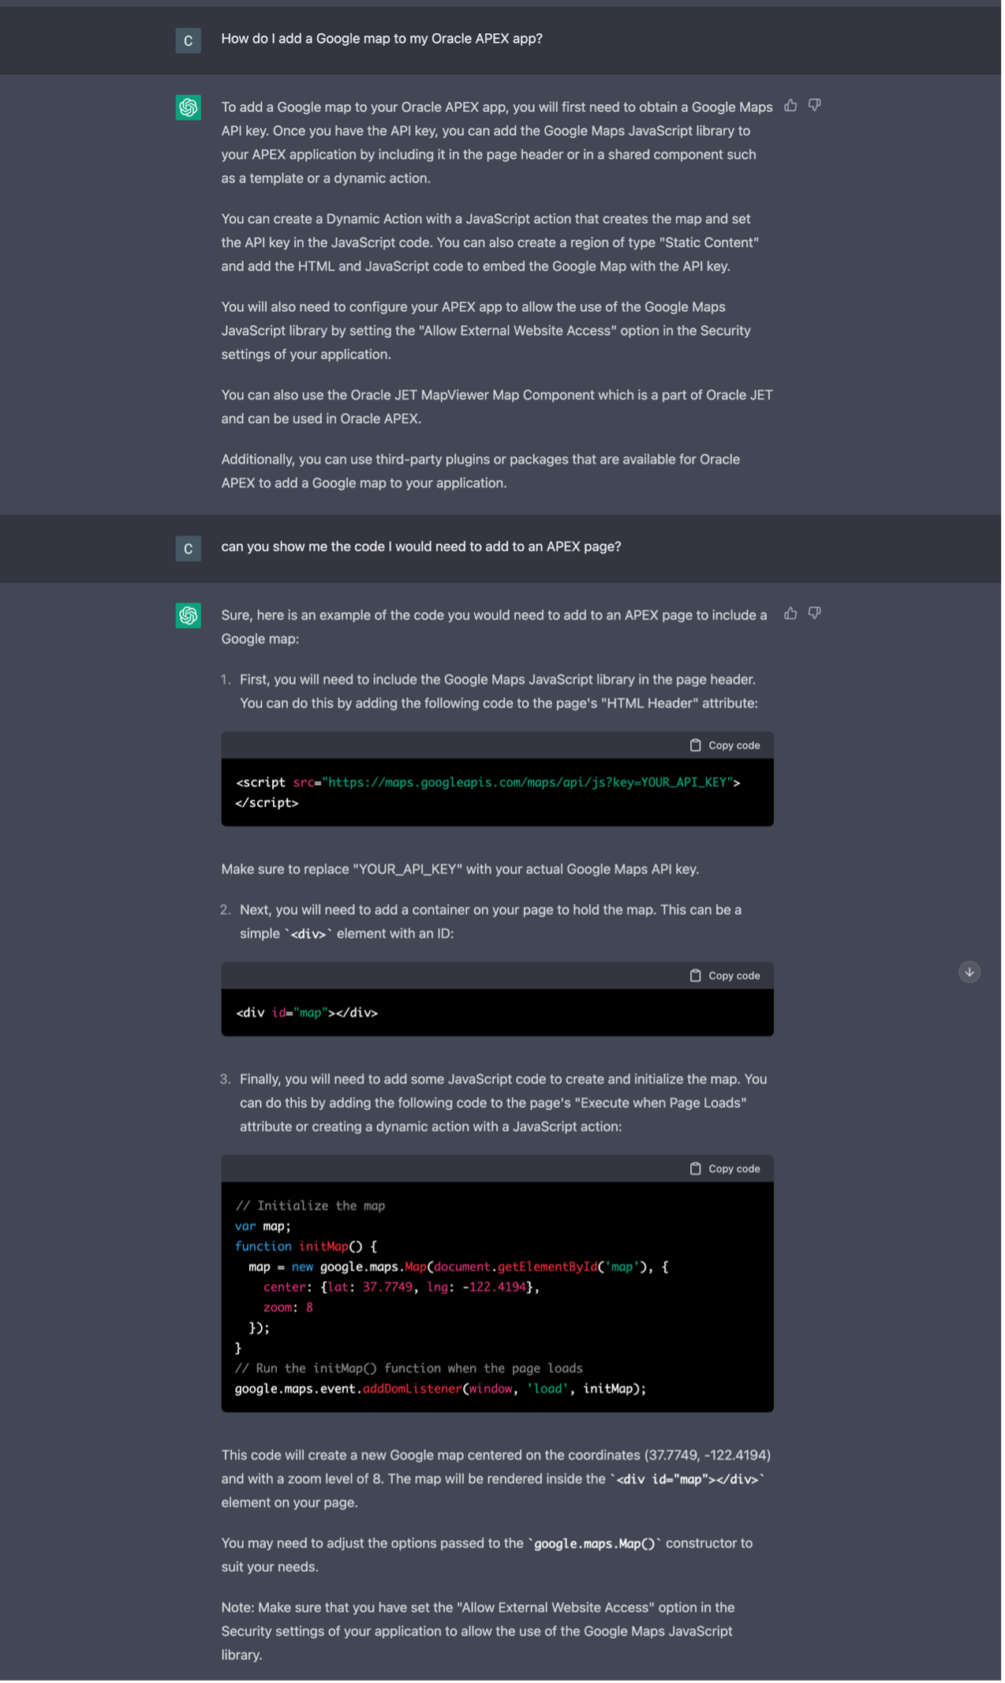
Task: Click the inline google.maps.Map() code text
Action: (594, 1543)
